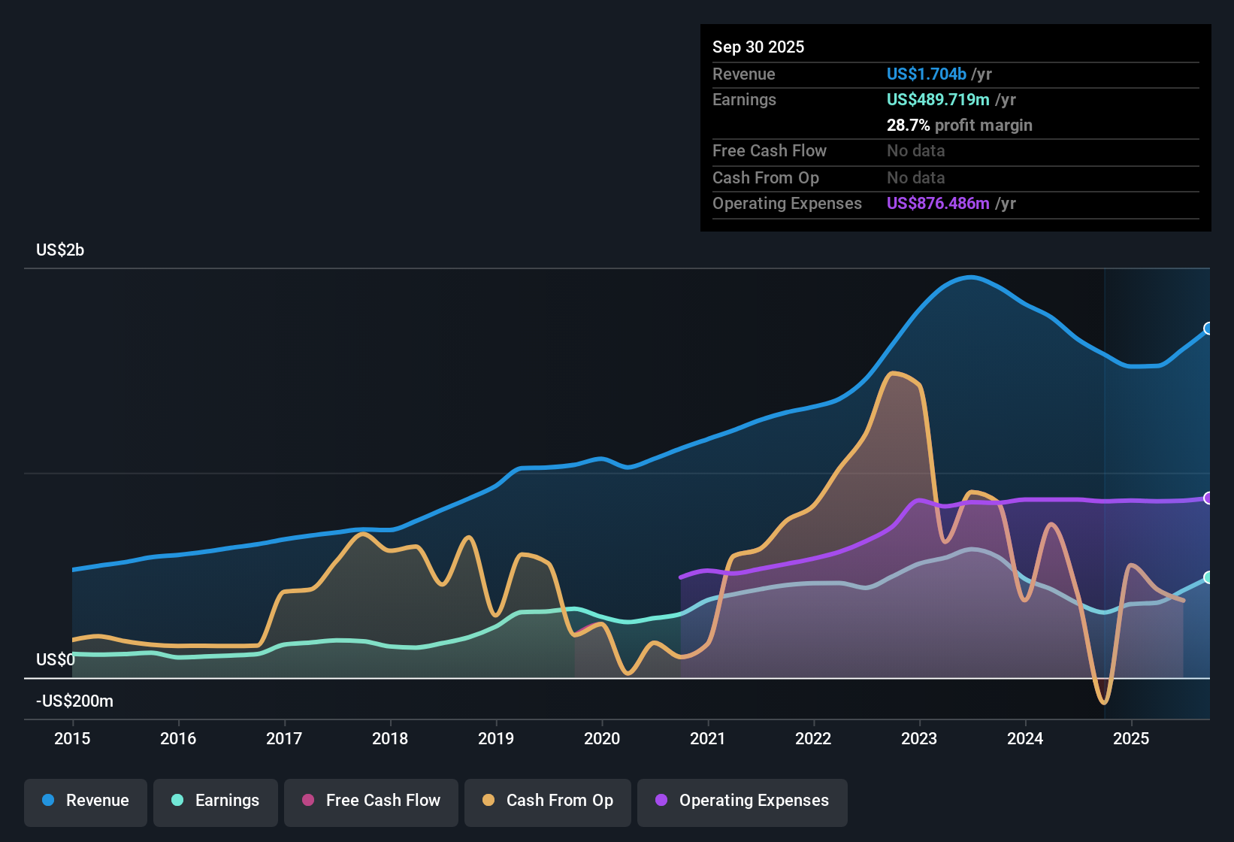Select the Free Cash Flow legend item
1234x842 pixels.
click(371, 801)
